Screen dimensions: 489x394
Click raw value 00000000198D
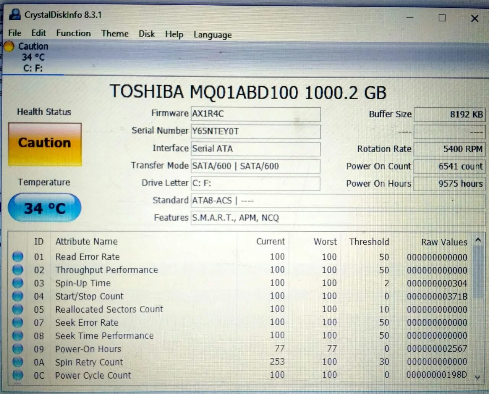pos(437,375)
